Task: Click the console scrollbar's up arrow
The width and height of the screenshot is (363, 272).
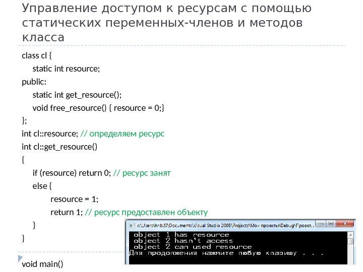Action: (x=350, y=235)
